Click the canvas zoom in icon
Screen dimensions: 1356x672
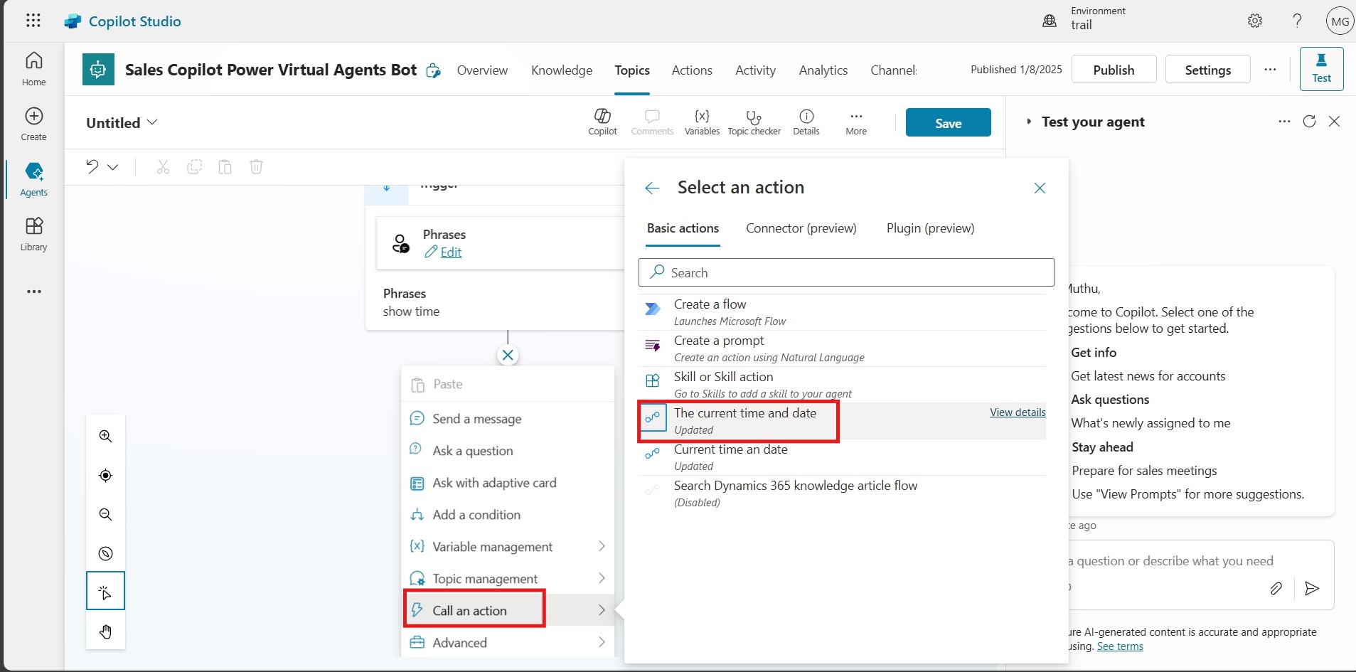tap(106, 437)
